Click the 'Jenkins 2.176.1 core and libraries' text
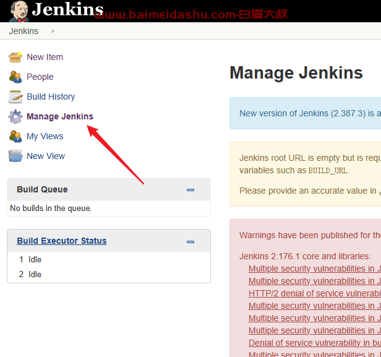Viewport: 381px width, 357px height. tap(305, 256)
